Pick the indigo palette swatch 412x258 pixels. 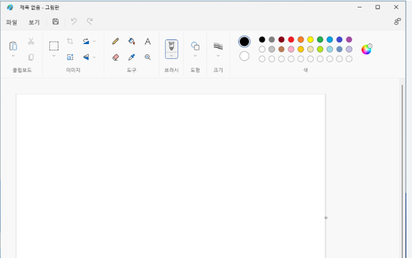point(339,39)
